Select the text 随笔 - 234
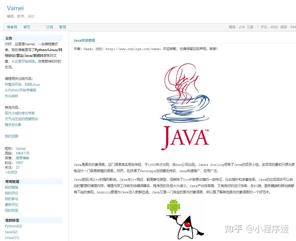The image size is (296, 241). coord(237,27)
